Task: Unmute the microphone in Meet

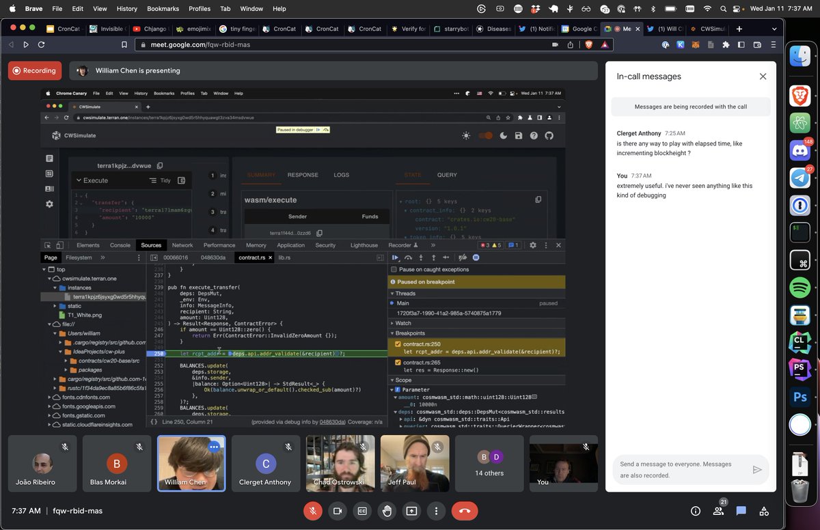Action: 313,511
